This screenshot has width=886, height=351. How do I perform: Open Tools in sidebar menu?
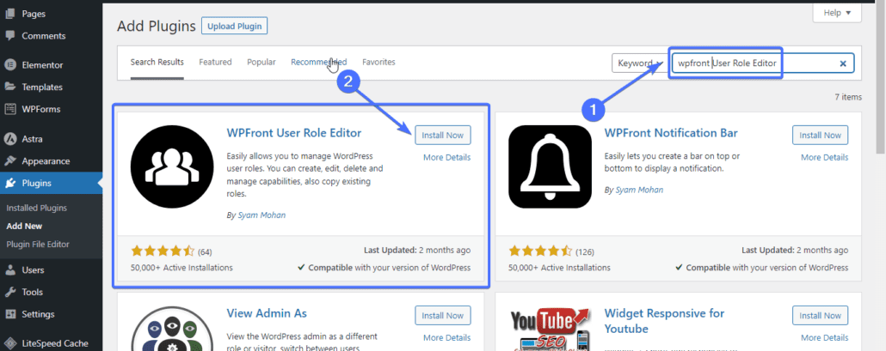pos(32,292)
